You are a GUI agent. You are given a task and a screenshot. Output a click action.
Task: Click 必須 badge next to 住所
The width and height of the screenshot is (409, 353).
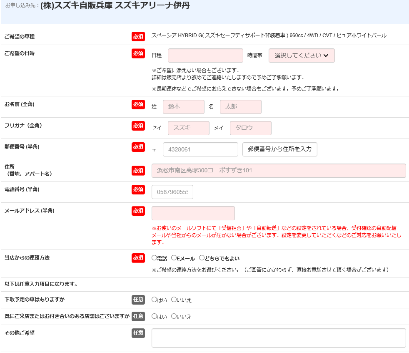pos(138,171)
